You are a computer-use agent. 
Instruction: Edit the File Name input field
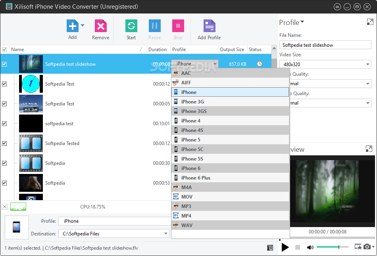coord(325,45)
